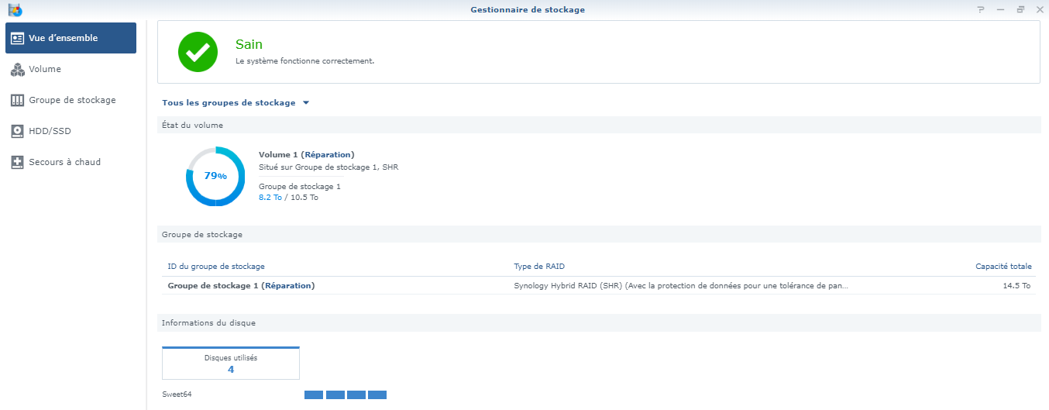Close the Gestionnaire de stockage window
Image resolution: width=1049 pixels, height=410 pixels.
[1040, 10]
